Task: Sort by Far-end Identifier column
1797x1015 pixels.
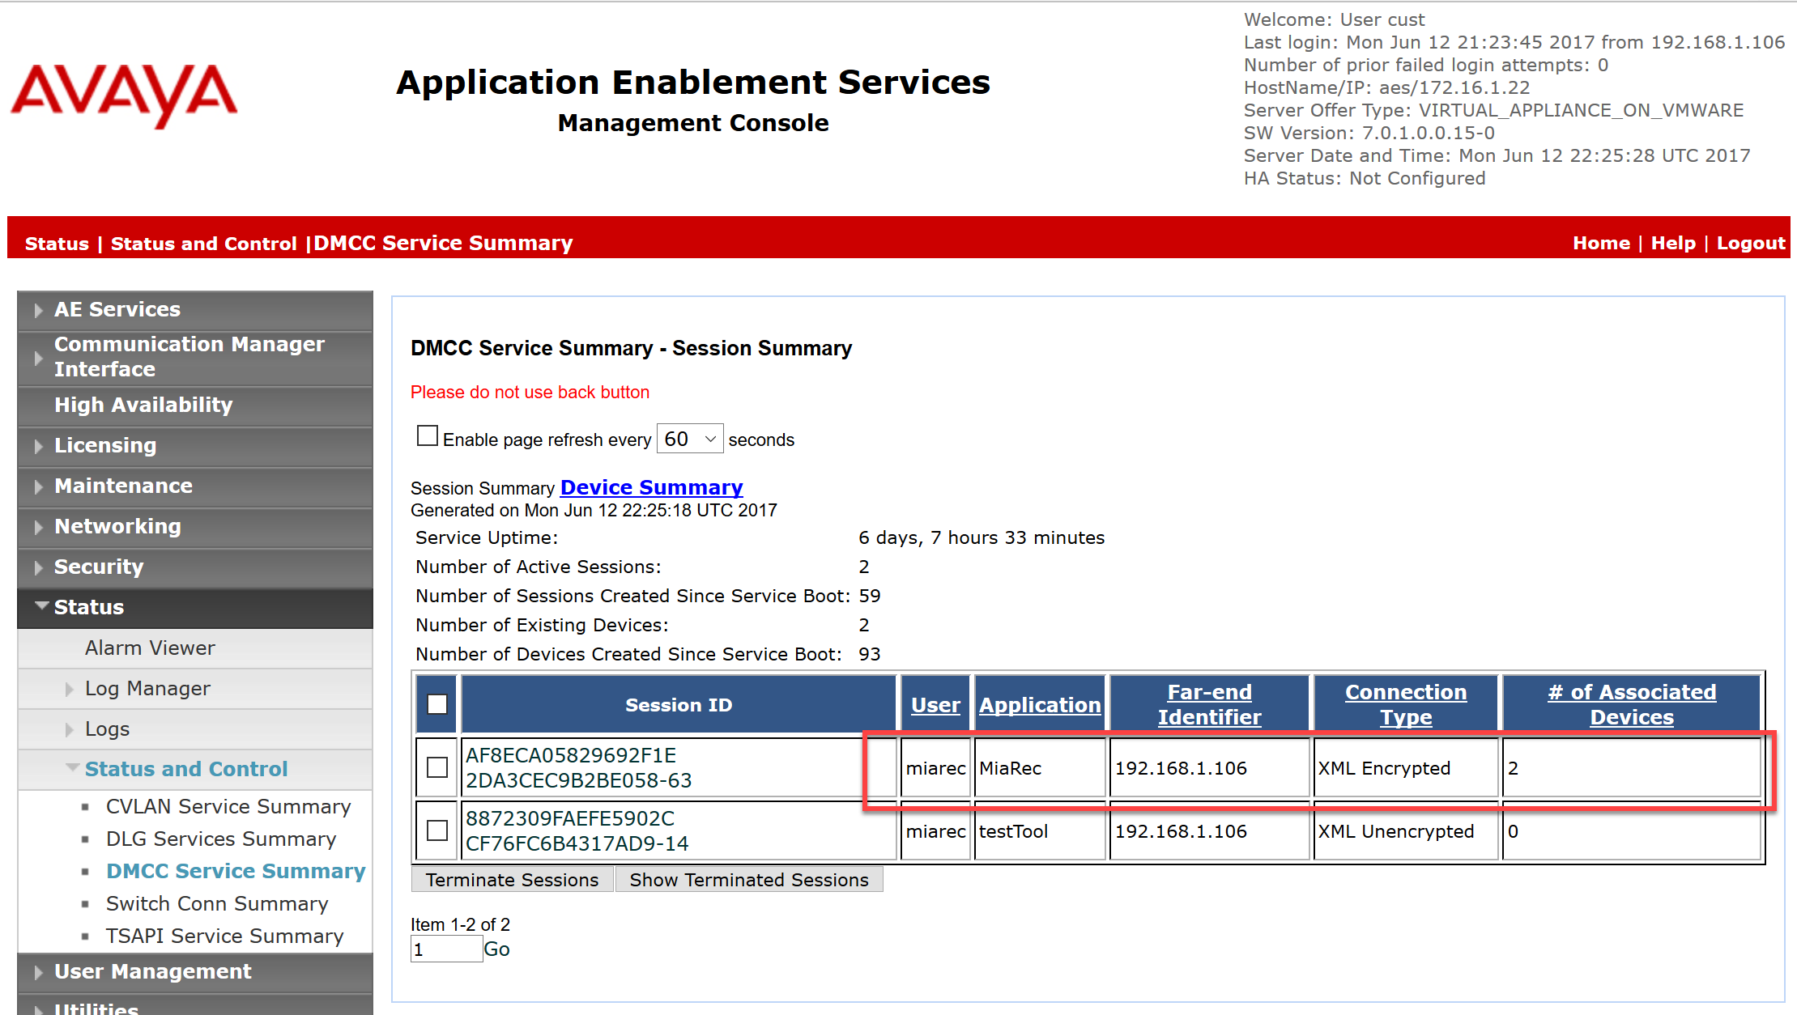Action: [1209, 705]
